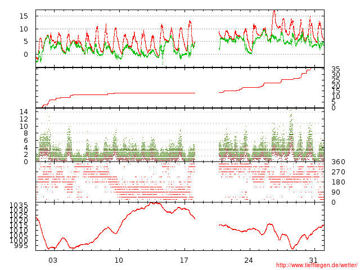The image size is (360, 270).
Task: Click the 270 wind direction label
Action: (338, 172)
